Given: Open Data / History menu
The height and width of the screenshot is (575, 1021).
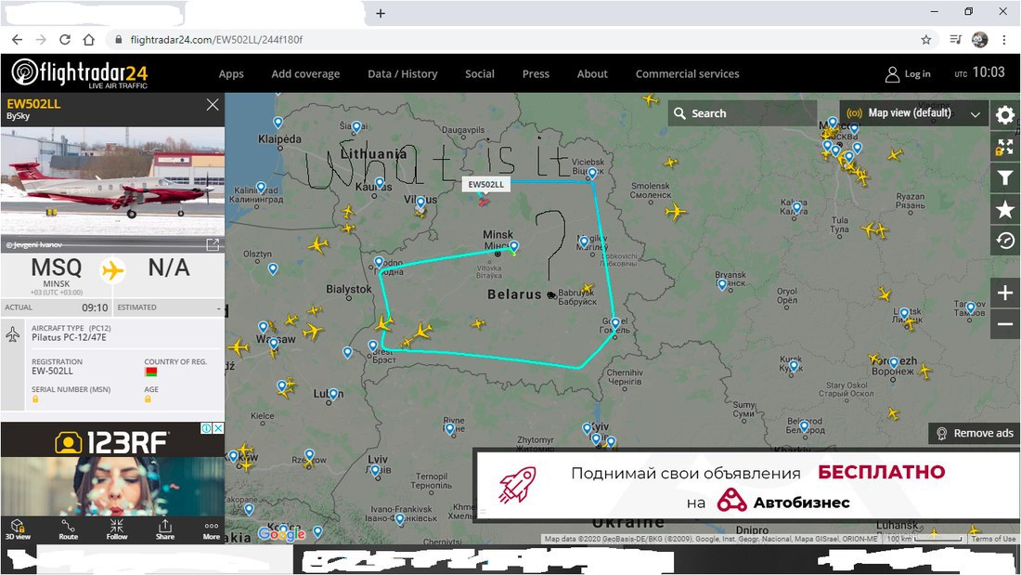Looking at the screenshot, I should [x=403, y=74].
